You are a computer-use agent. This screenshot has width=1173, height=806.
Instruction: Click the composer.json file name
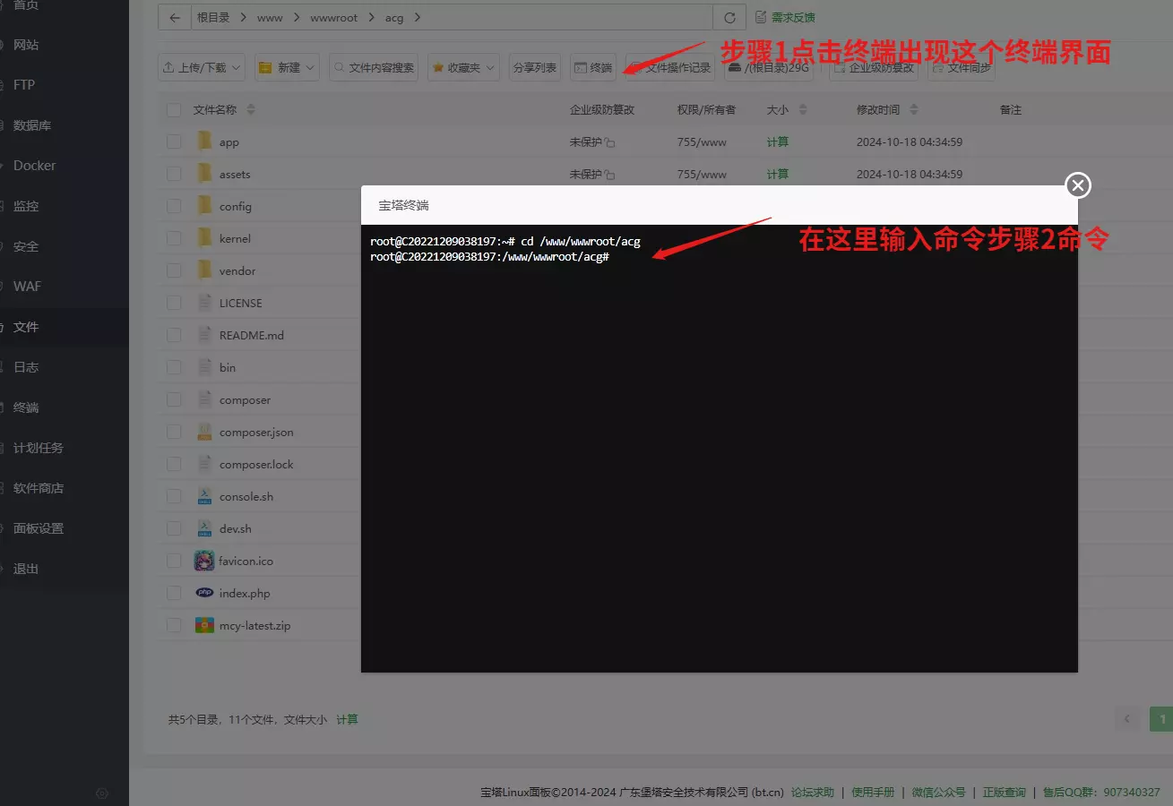(x=256, y=432)
